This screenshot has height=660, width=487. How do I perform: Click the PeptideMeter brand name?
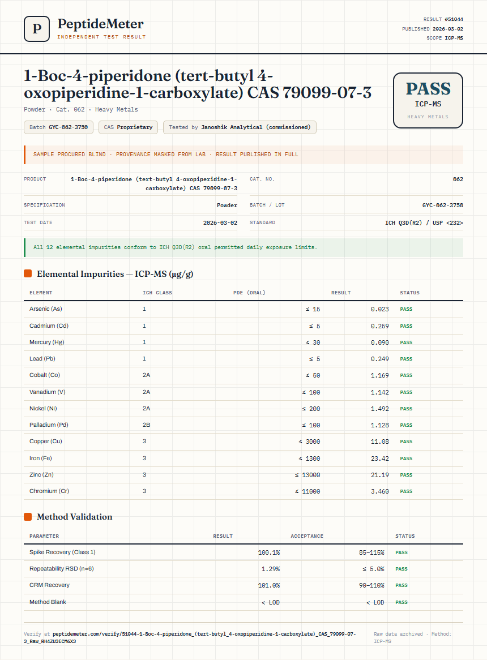pyautogui.click(x=101, y=24)
